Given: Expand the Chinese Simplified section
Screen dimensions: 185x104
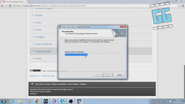Looking at the screenshot, I should click(43, 51).
